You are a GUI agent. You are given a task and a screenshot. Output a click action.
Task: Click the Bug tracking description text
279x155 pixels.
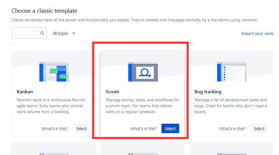tap(231, 106)
